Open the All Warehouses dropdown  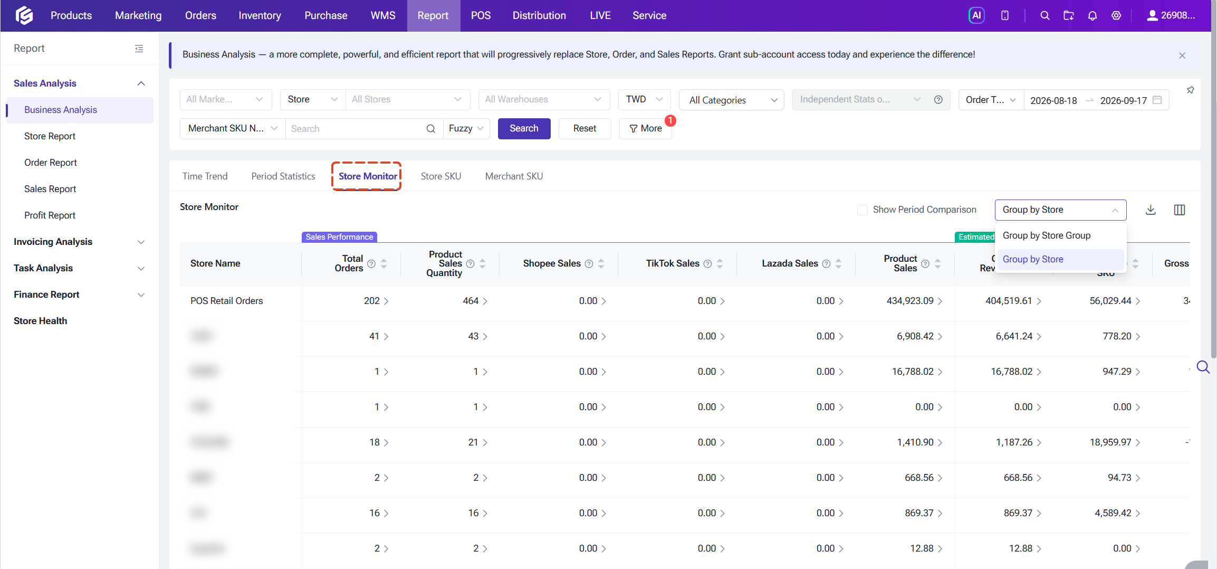click(544, 100)
